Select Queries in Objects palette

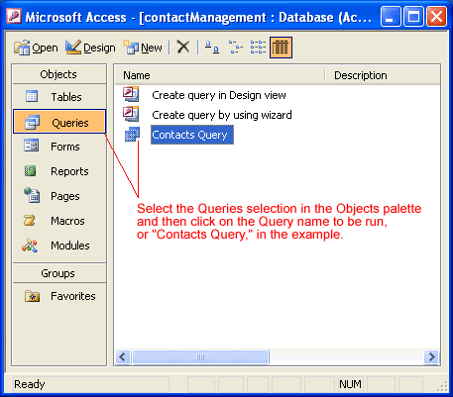coord(59,122)
